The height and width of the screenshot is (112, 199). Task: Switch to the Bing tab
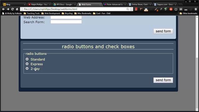click(14, 4)
